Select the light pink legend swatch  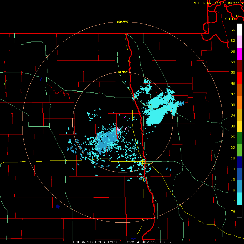[239, 42]
